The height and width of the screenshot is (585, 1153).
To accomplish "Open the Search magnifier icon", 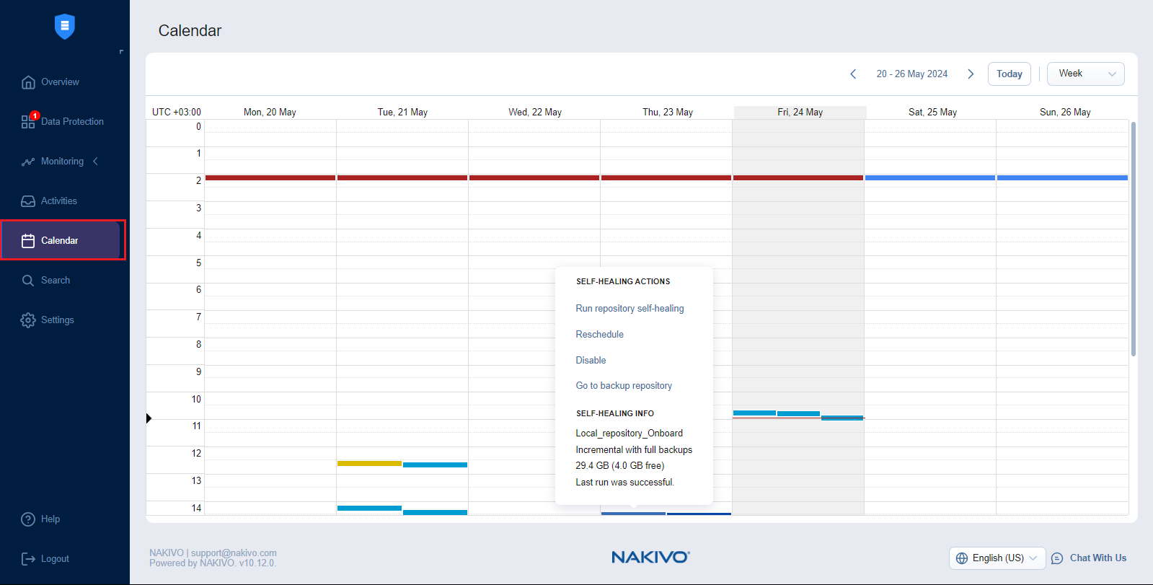I will tap(28, 281).
